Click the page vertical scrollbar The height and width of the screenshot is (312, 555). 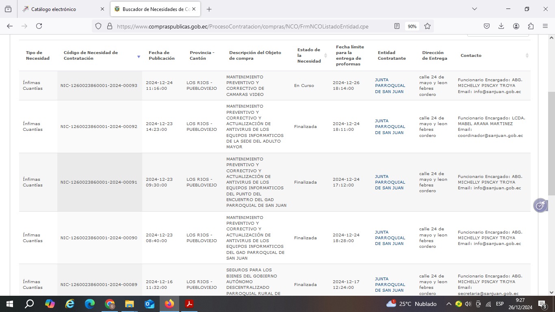point(551,162)
